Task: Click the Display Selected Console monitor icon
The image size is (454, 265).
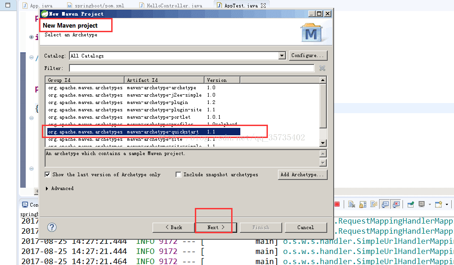Action: coord(421,204)
